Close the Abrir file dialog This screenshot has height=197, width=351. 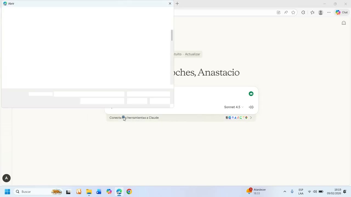click(170, 4)
